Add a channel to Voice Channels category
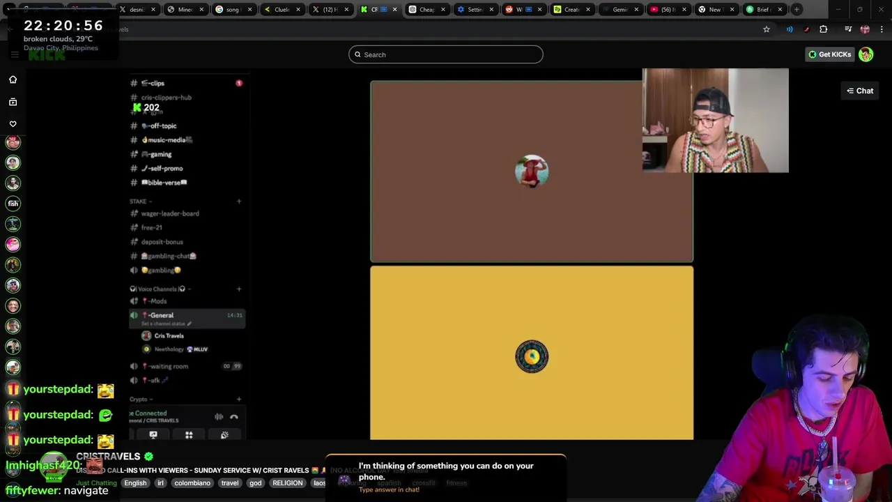This screenshot has height=502, width=892. pos(239,289)
